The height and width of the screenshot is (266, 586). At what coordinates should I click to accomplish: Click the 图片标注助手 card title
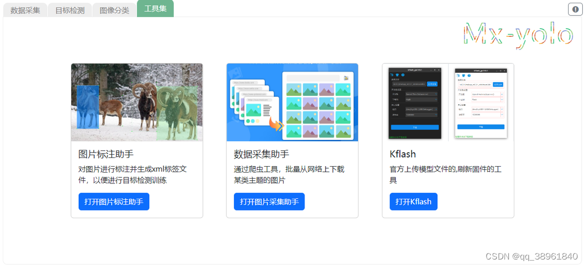106,154
